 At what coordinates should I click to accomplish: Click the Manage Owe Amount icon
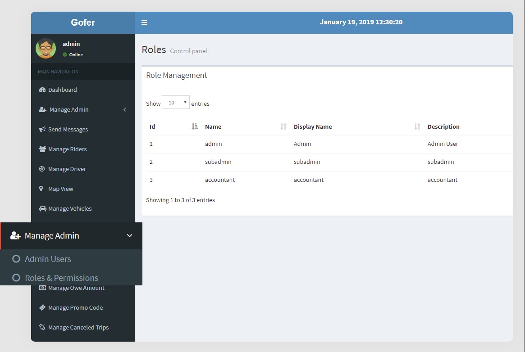click(42, 288)
